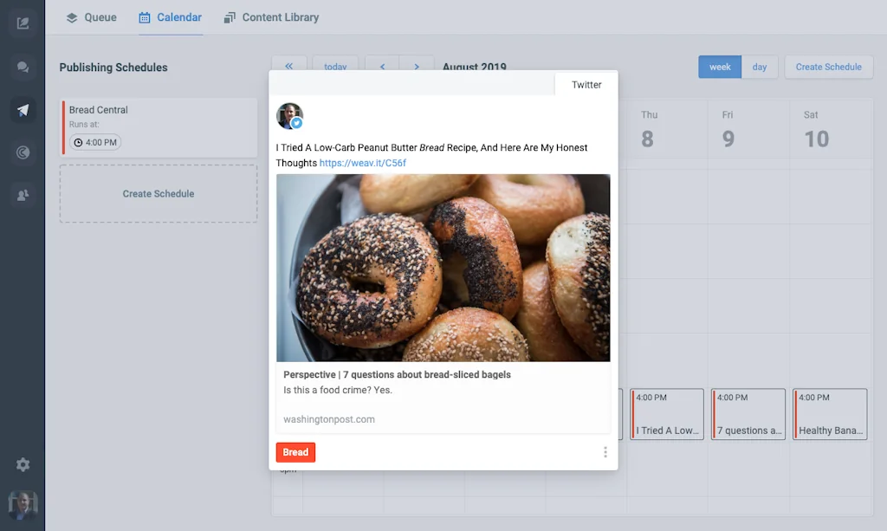
Task: Click the red Bread category label
Action: (295, 451)
